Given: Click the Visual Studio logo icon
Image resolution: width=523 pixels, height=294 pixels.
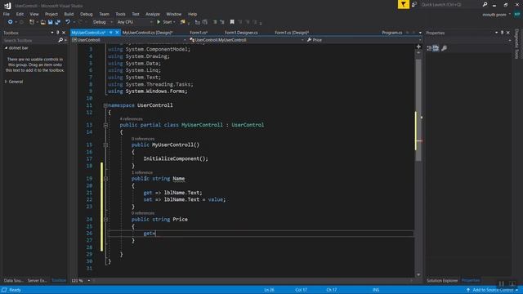Looking at the screenshot, I should (7, 6).
